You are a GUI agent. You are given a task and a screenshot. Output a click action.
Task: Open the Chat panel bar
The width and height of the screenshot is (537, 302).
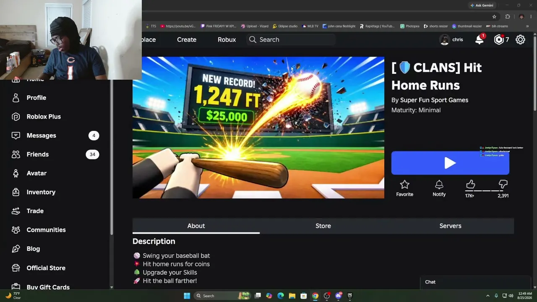pyautogui.click(x=475, y=282)
